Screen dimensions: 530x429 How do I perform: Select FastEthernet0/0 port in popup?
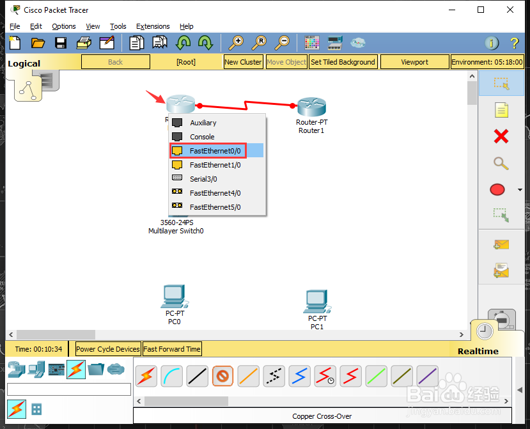coord(216,151)
